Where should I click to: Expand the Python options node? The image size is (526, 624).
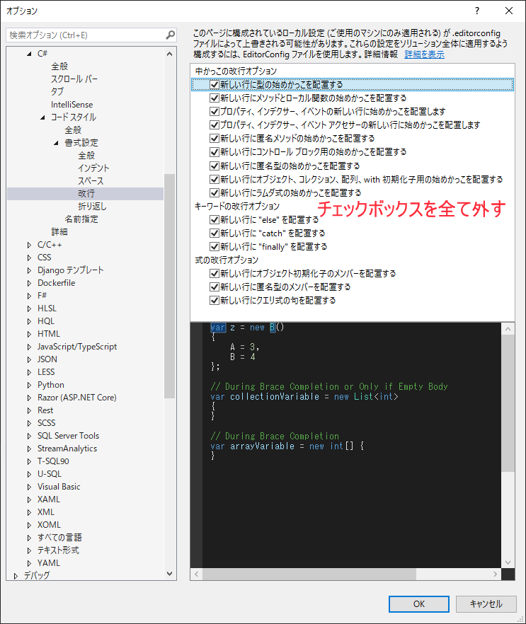click(30, 385)
